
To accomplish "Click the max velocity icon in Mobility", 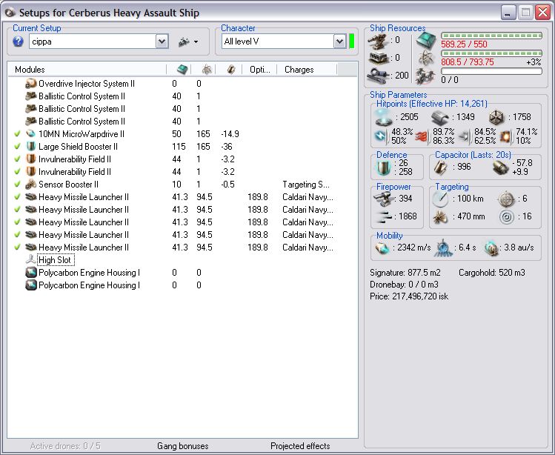I will point(382,248).
